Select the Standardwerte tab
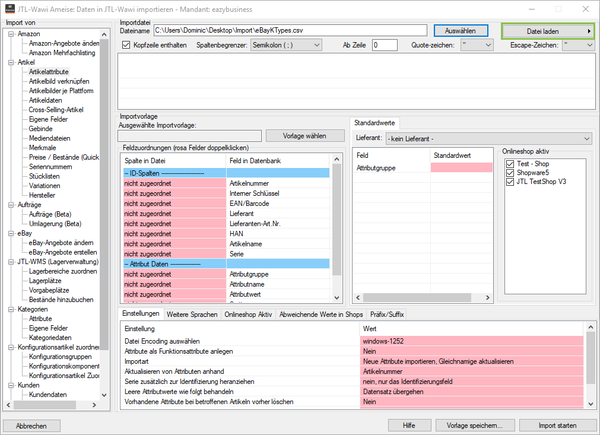Image resolution: width=600 pixels, height=435 pixels. click(374, 123)
